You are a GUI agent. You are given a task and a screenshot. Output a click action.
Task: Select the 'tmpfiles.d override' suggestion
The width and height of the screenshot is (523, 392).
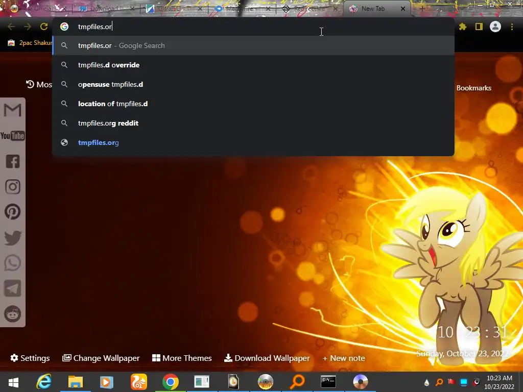(x=253, y=65)
